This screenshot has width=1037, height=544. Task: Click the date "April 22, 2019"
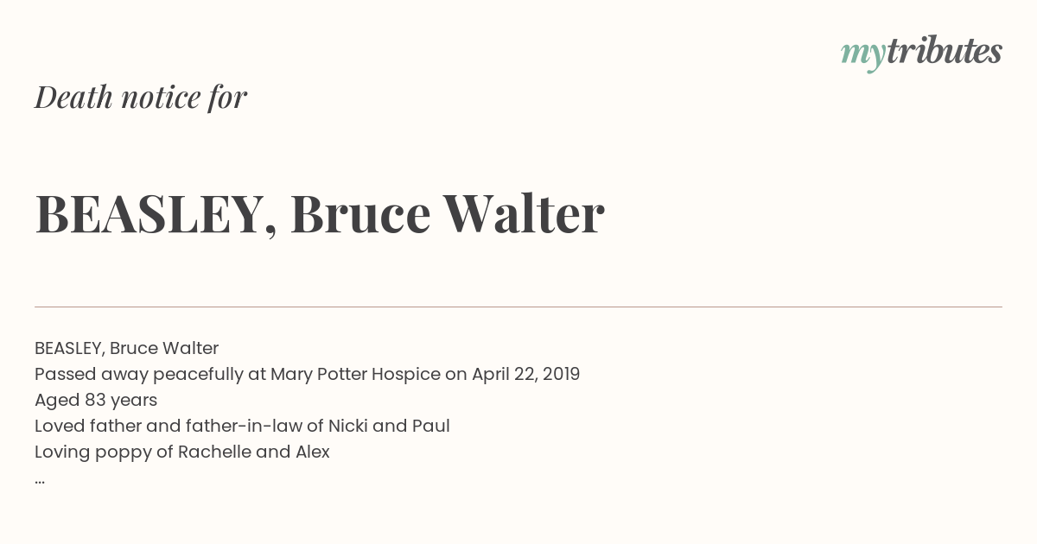coord(525,374)
